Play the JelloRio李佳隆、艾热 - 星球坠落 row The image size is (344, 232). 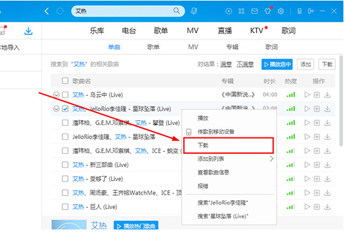click(307, 137)
